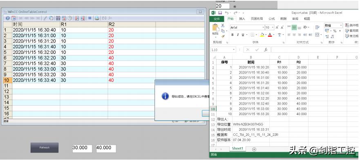Click WinCC R2 column header
Screen dimensions: 360x160
(132, 24)
